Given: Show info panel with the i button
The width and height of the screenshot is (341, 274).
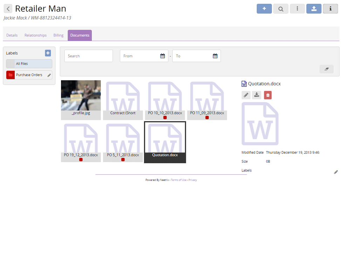Looking at the screenshot, I should 330,9.
